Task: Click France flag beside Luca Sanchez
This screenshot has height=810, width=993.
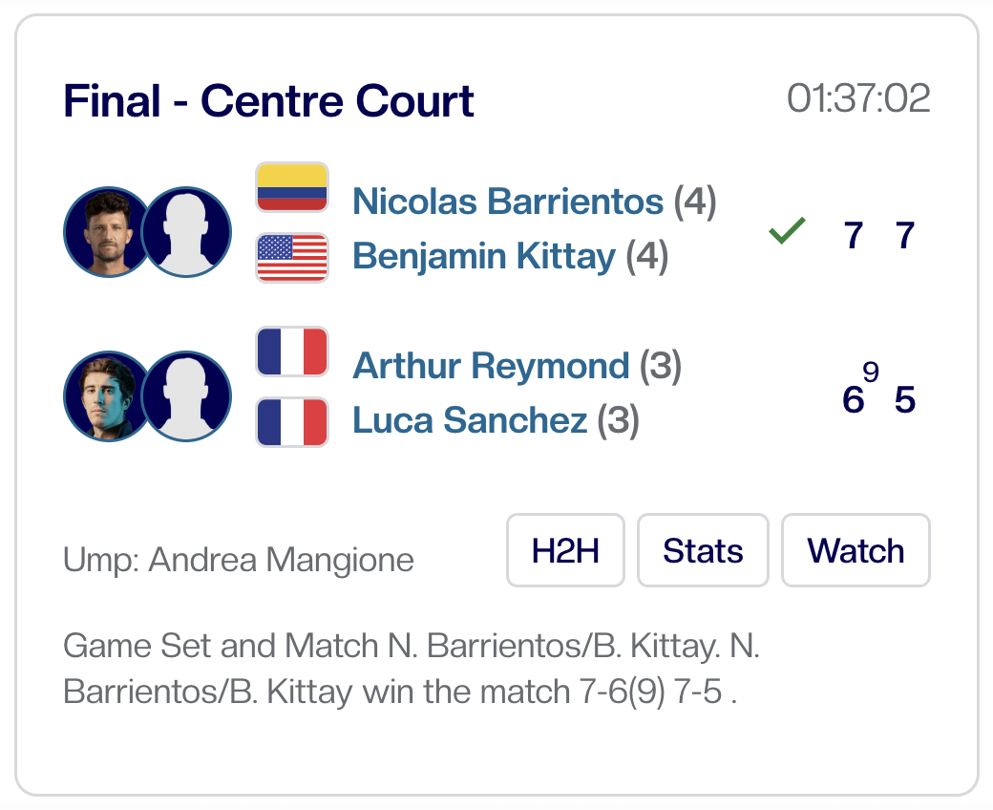Action: click(x=292, y=422)
